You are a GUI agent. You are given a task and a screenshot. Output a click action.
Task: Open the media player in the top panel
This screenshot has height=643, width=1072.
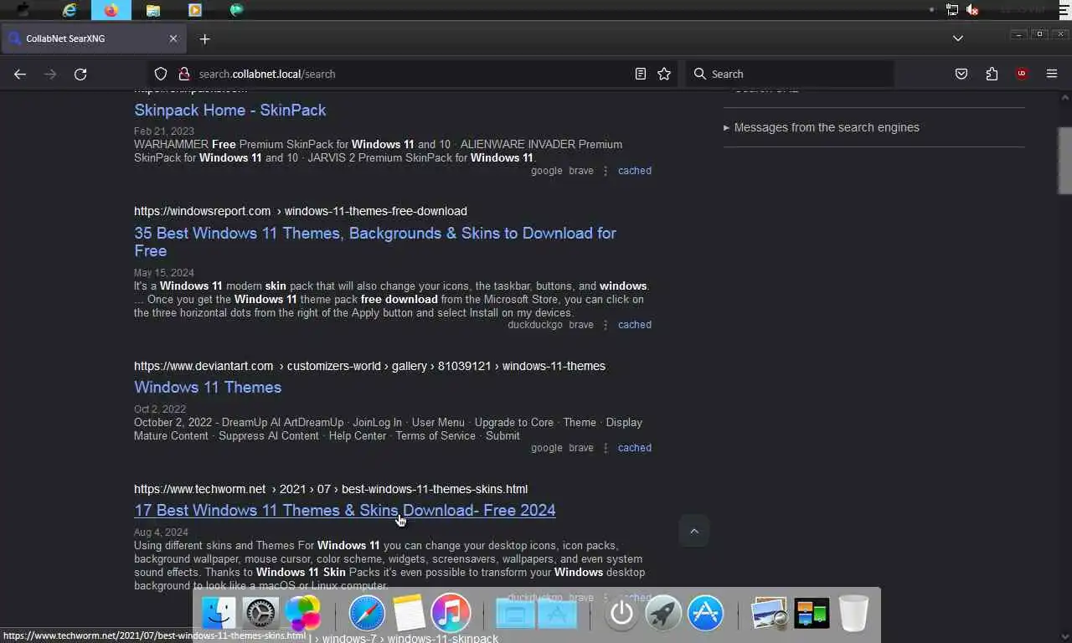pyautogui.click(x=194, y=10)
